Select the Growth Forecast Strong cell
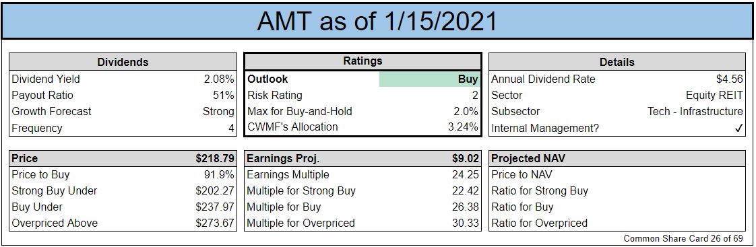 218,111
